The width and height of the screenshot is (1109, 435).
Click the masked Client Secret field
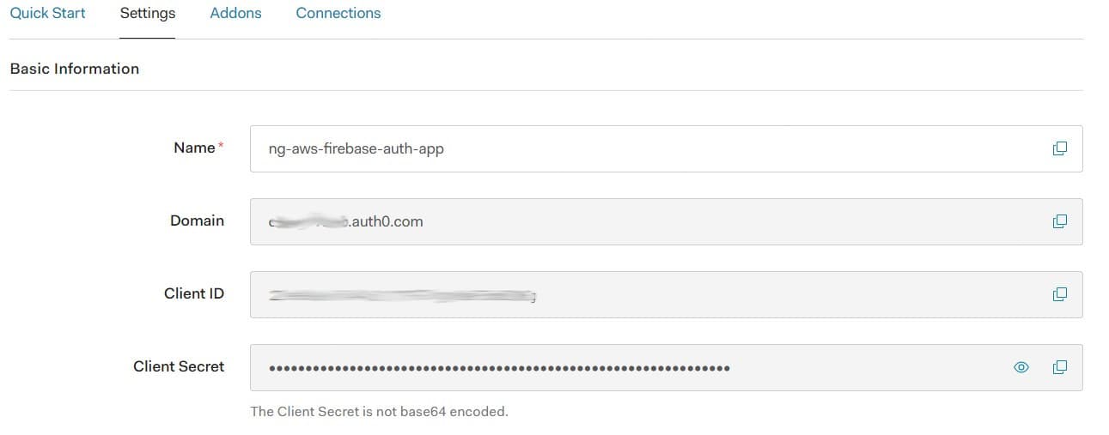point(666,367)
